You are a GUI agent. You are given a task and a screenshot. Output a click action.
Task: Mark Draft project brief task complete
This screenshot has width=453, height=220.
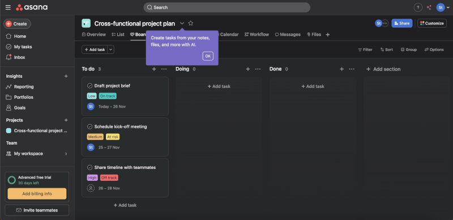click(x=89, y=86)
